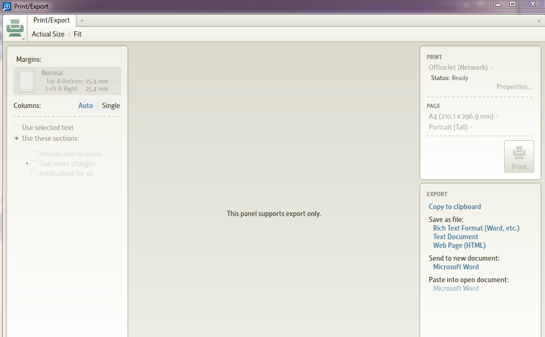
Task: Select the Print/Export tab
Action: pos(52,20)
